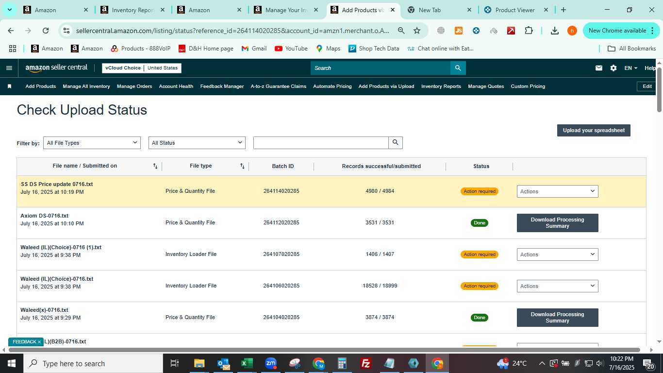Screen dimensions: 663x373
Task: Open Inventory Reports nav item
Action: coord(441,86)
